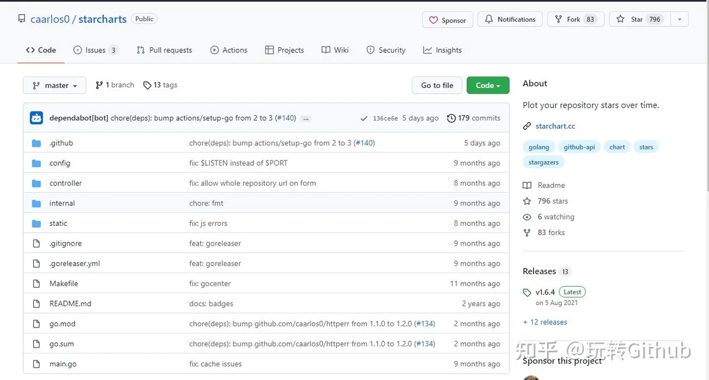709x380 pixels.
Task: Expand commit message ellipsis button
Action: coord(305,119)
